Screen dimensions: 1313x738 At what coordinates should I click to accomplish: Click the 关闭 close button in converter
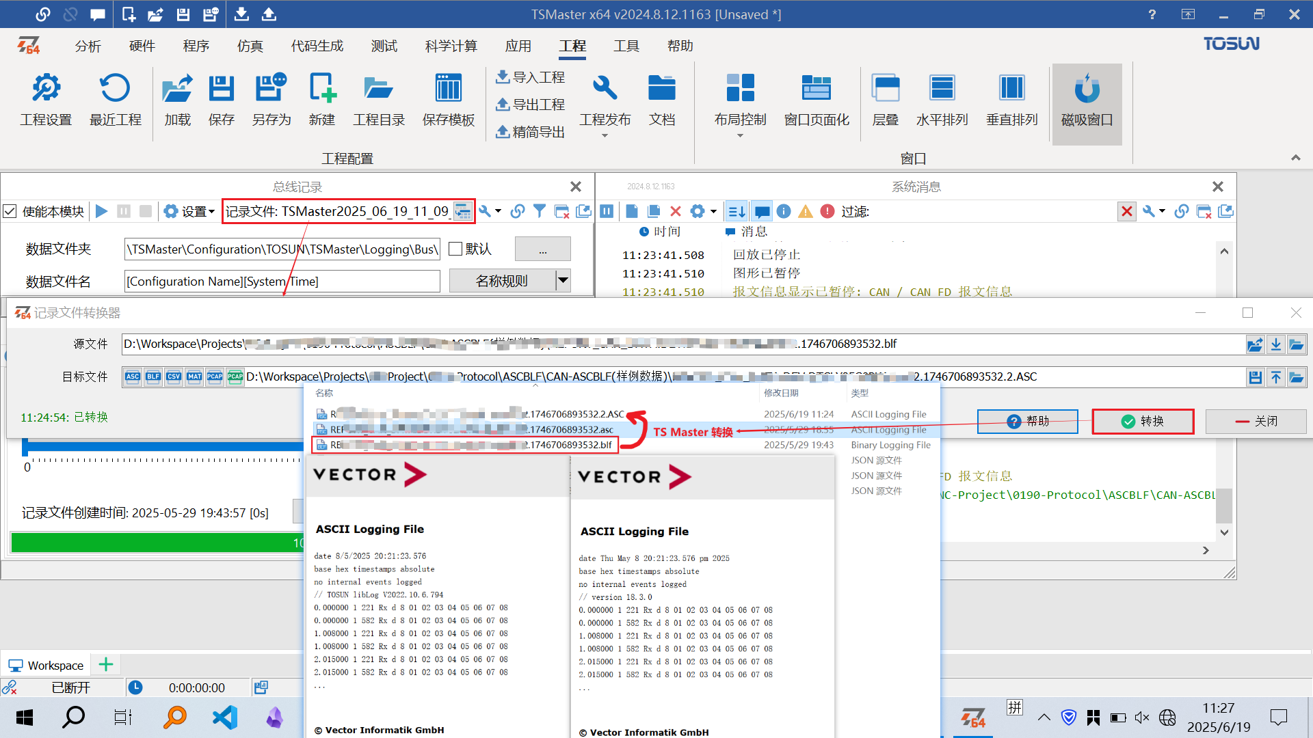[x=1256, y=421]
